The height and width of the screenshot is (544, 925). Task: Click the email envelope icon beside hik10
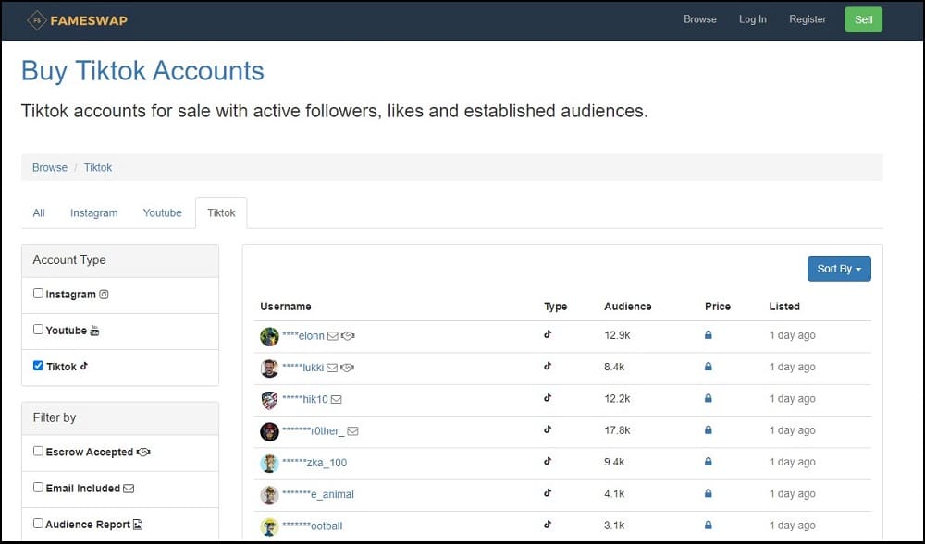click(337, 399)
